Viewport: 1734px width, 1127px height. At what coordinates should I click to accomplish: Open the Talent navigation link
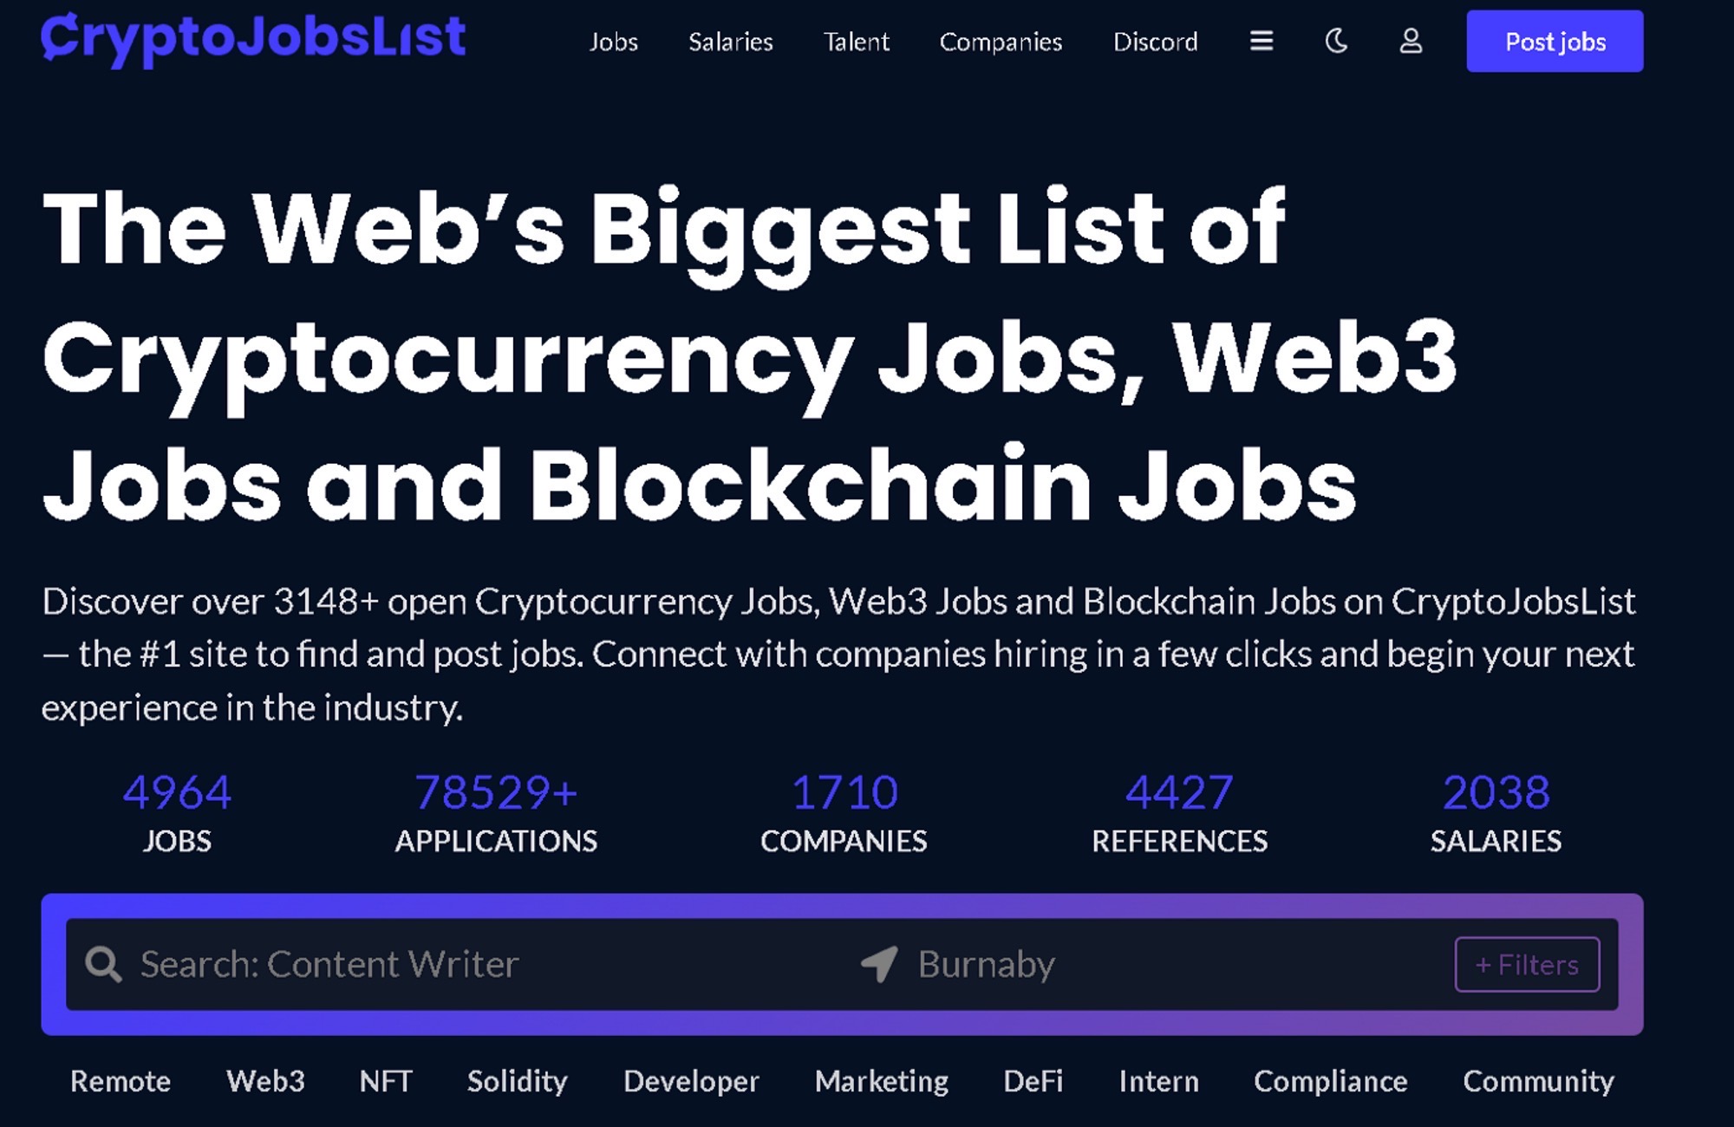click(856, 42)
